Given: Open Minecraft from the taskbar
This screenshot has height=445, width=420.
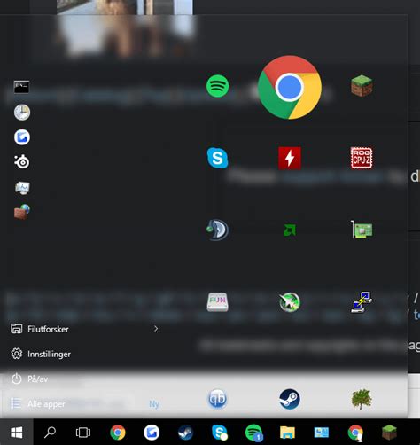Looking at the screenshot, I should click(x=389, y=433).
